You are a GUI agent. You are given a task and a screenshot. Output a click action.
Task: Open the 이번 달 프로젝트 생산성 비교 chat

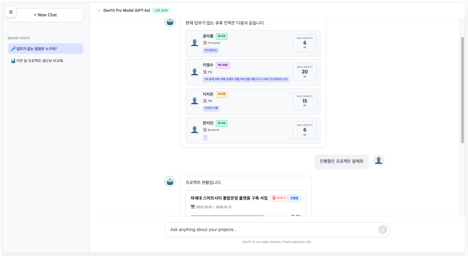(x=45, y=61)
